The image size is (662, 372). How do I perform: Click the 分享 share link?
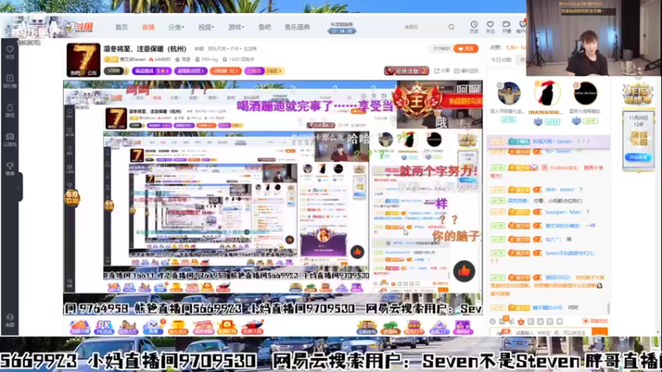click(442, 71)
